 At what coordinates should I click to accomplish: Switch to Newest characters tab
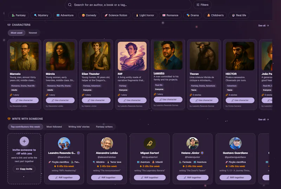point(33,33)
